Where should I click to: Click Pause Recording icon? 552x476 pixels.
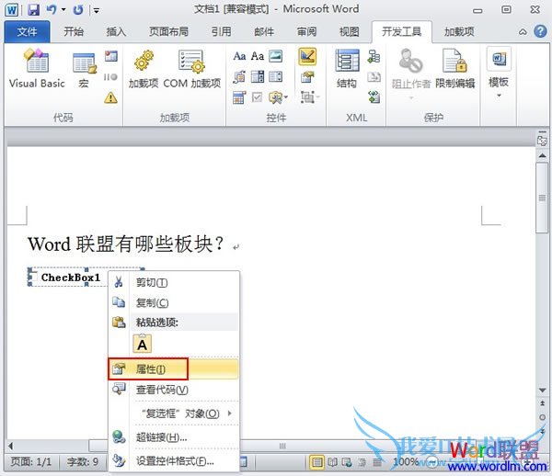click(110, 76)
